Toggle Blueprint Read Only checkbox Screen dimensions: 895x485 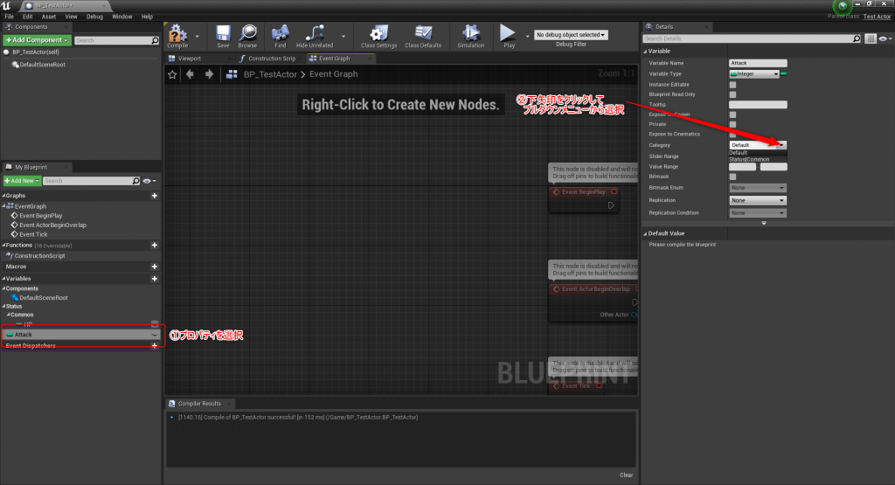(x=733, y=94)
